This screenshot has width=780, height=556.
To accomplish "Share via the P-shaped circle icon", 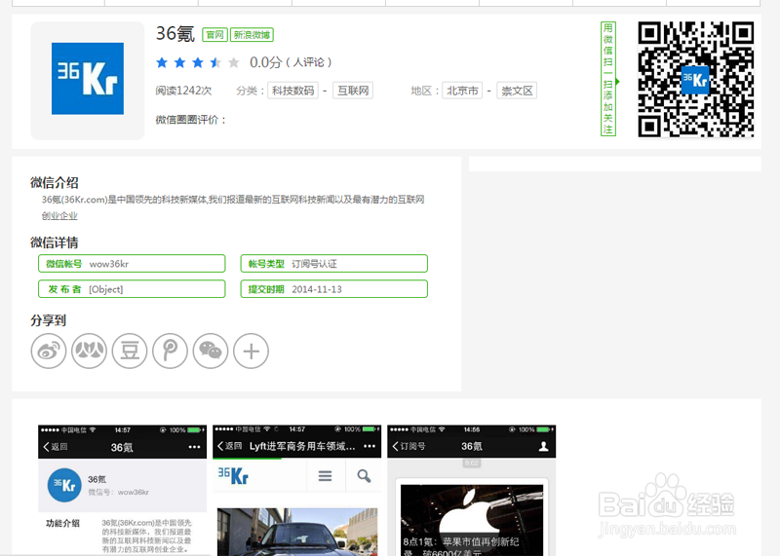I will click(170, 352).
